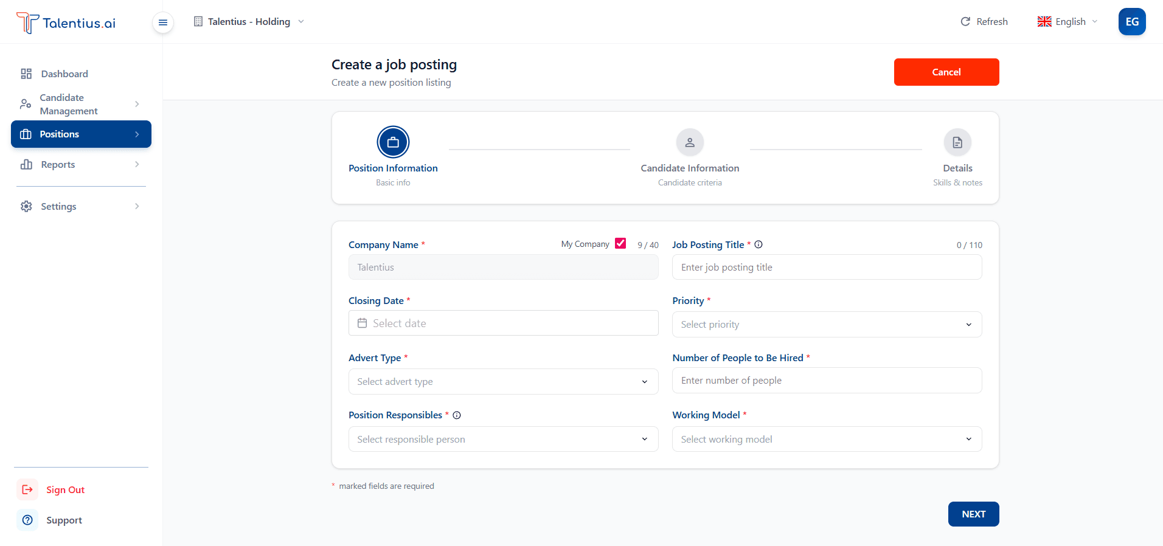The image size is (1163, 546).
Task: Open the Settings menu item
Action: 81,206
